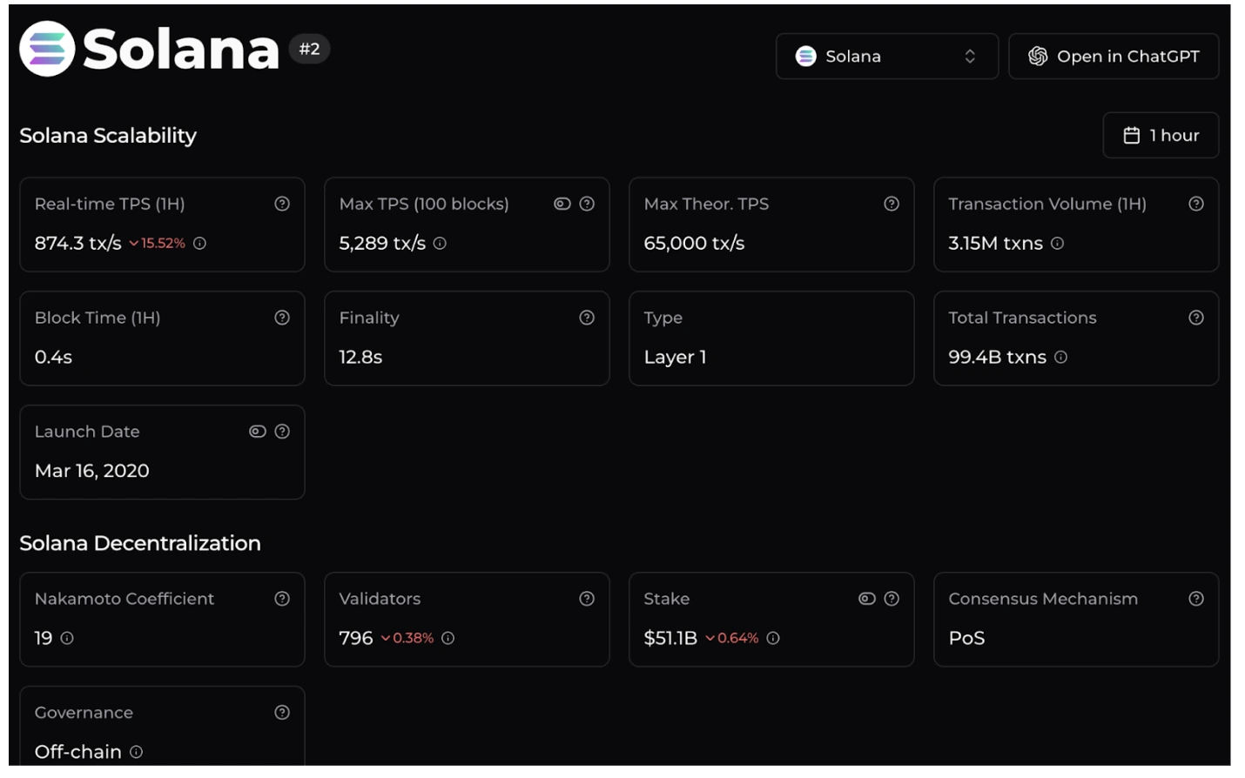Click the #2 rank badge
1245x778 pixels.
click(x=309, y=49)
